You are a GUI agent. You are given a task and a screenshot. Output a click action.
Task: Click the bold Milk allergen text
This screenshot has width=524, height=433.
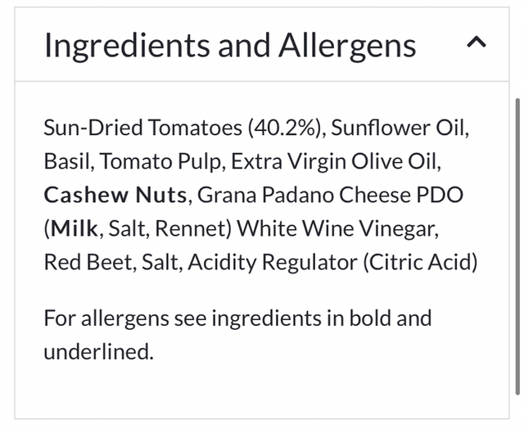(x=74, y=228)
